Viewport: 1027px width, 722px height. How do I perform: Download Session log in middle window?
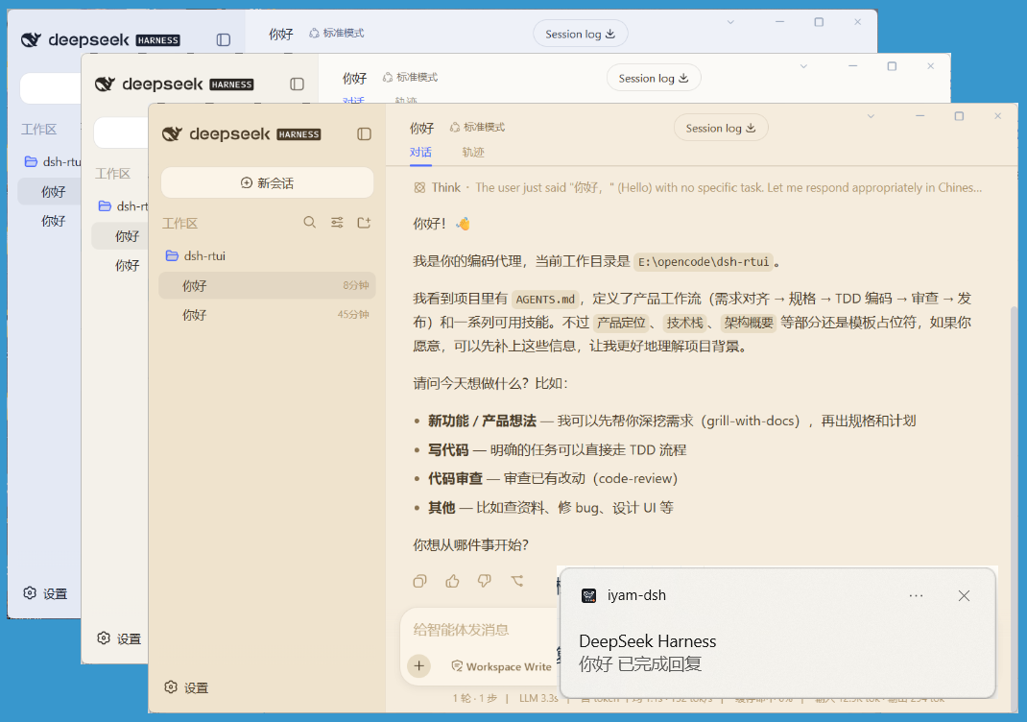point(654,79)
